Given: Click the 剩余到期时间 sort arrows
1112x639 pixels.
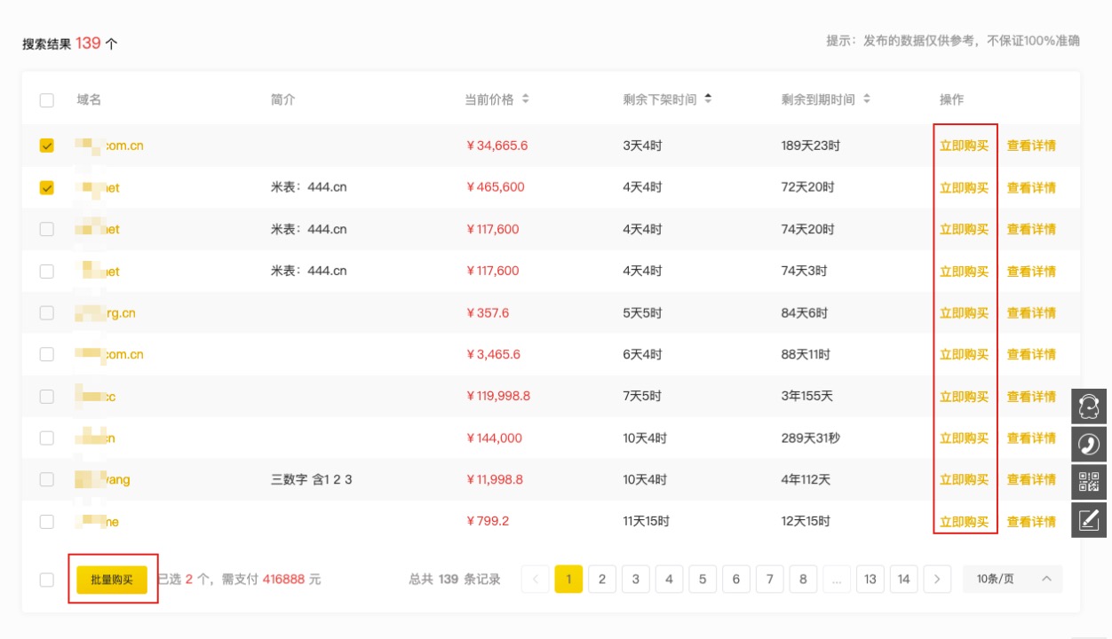Looking at the screenshot, I should (867, 99).
